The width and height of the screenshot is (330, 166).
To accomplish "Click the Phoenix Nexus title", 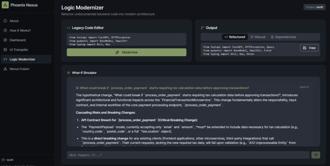I will pyautogui.click(x=24, y=5).
